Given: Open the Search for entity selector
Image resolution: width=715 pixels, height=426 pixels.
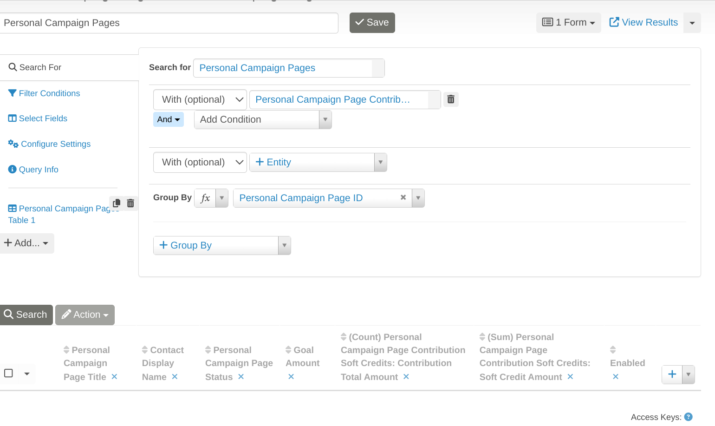Looking at the screenshot, I should [289, 68].
